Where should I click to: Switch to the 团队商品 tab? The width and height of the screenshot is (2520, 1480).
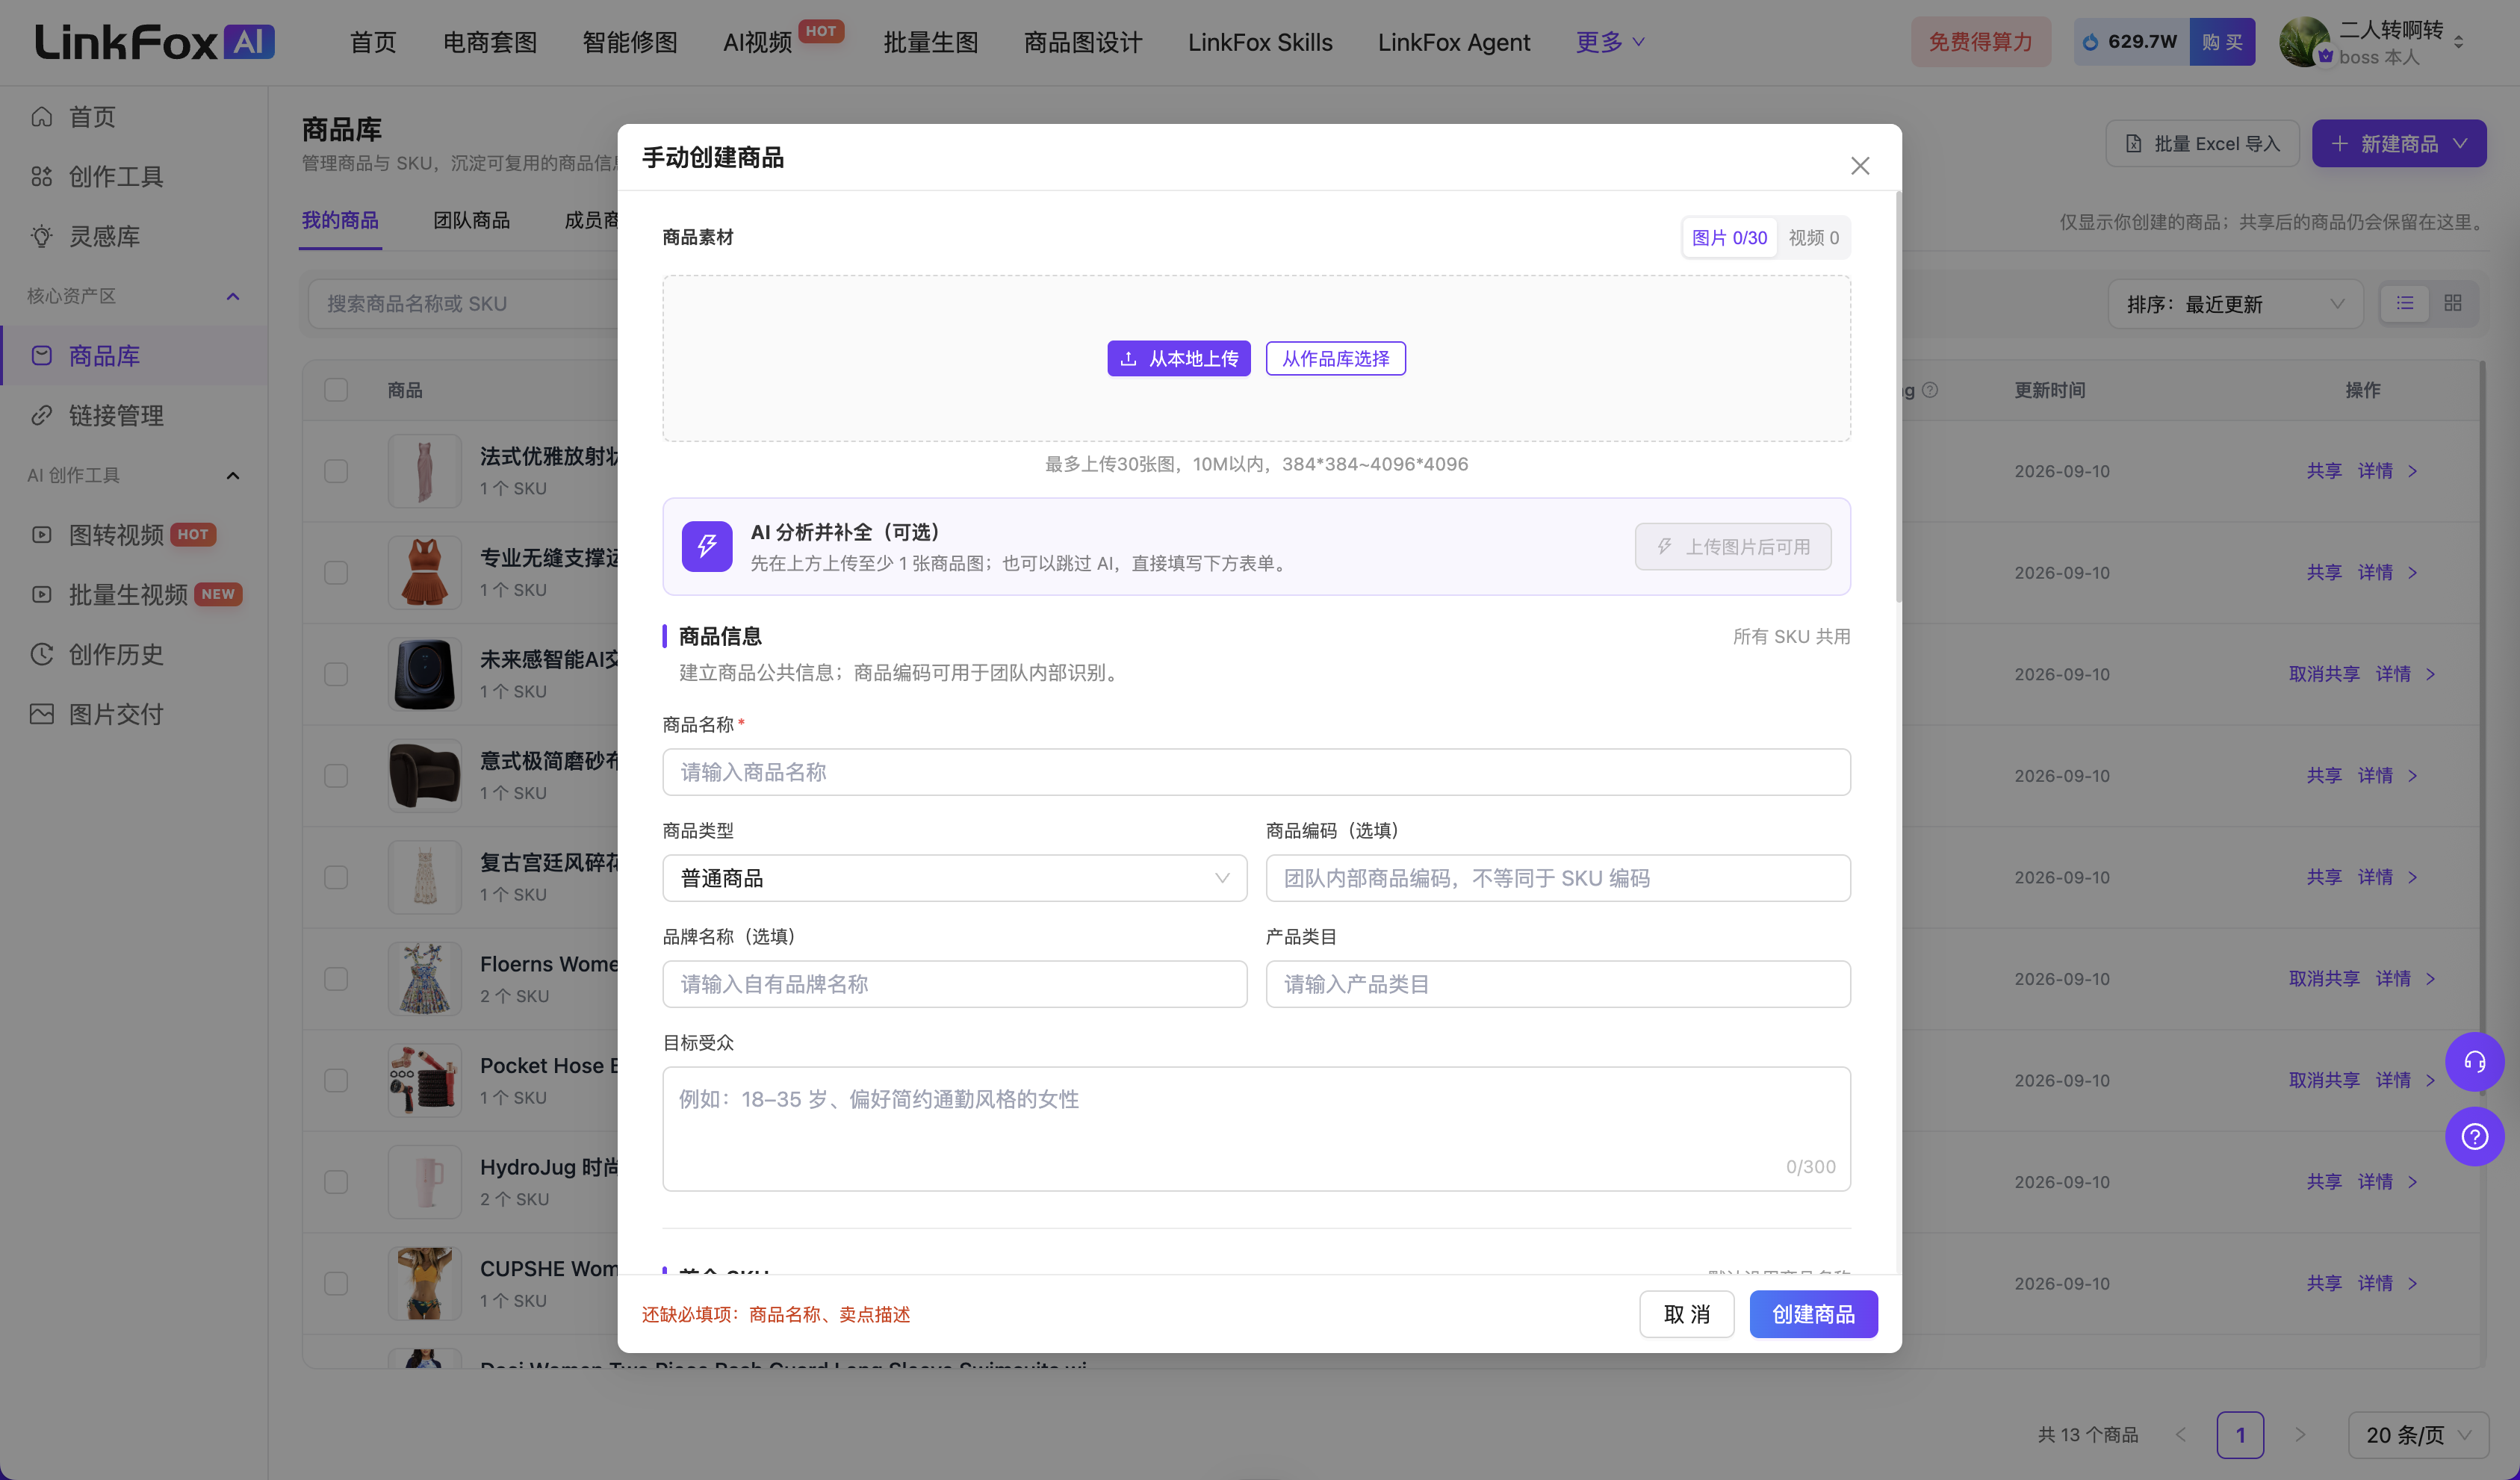[x=471, y=220]
